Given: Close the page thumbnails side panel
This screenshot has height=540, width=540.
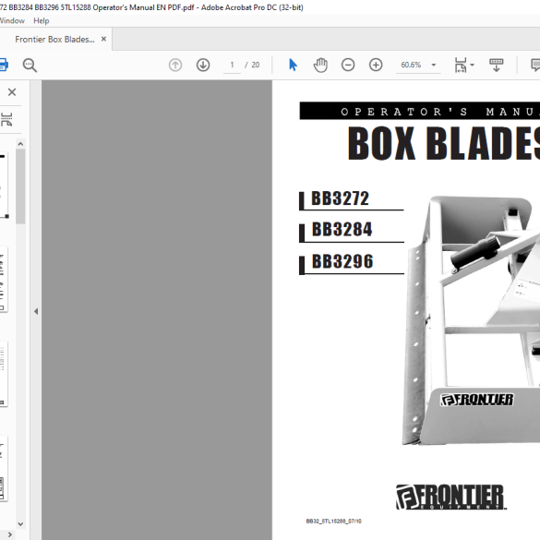Looking at the screenshot, I should click(12, 92).
